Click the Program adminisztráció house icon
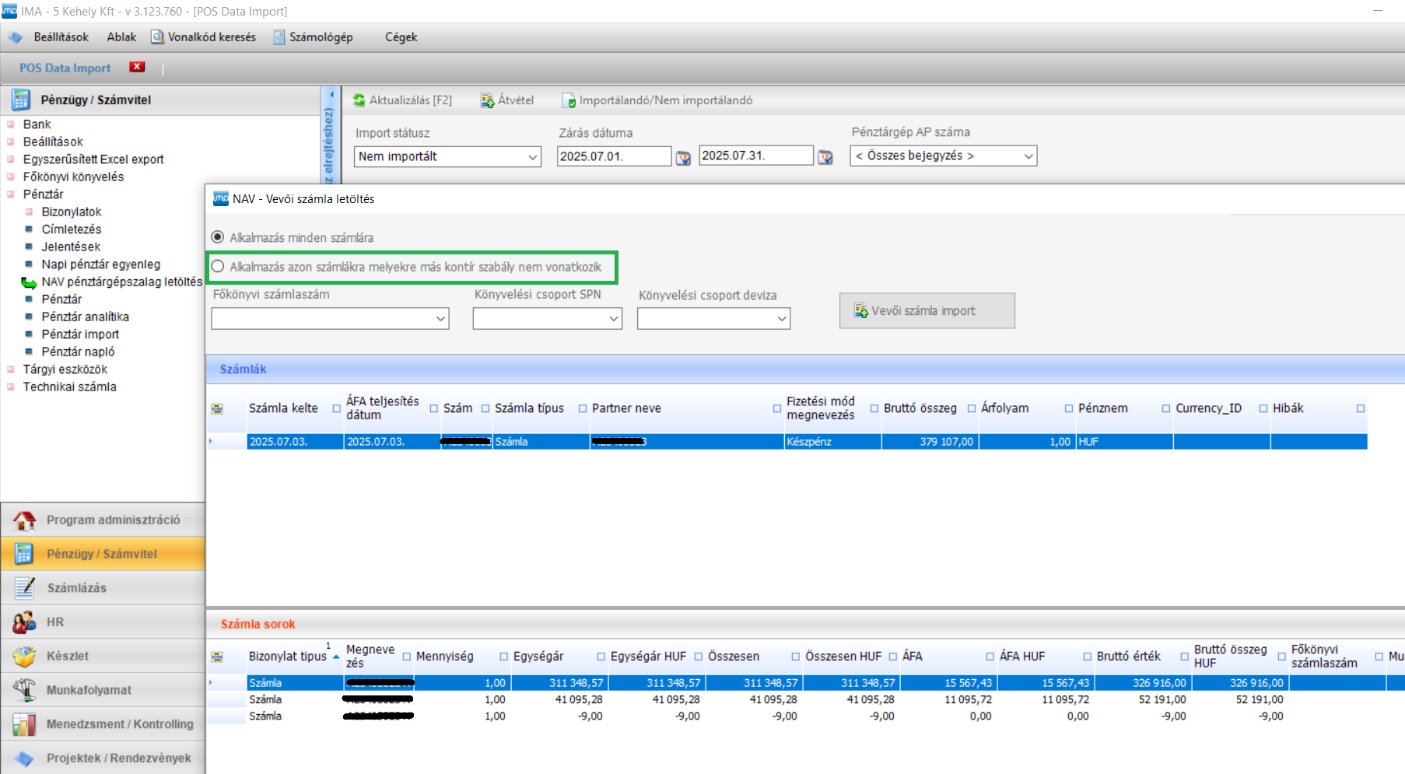The width and height of the screenshot is (1405, 774). (x=24, y=520)
